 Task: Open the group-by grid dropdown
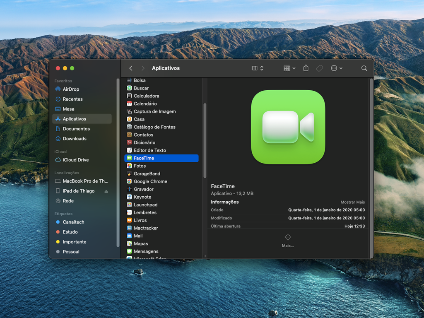point(289,68)
